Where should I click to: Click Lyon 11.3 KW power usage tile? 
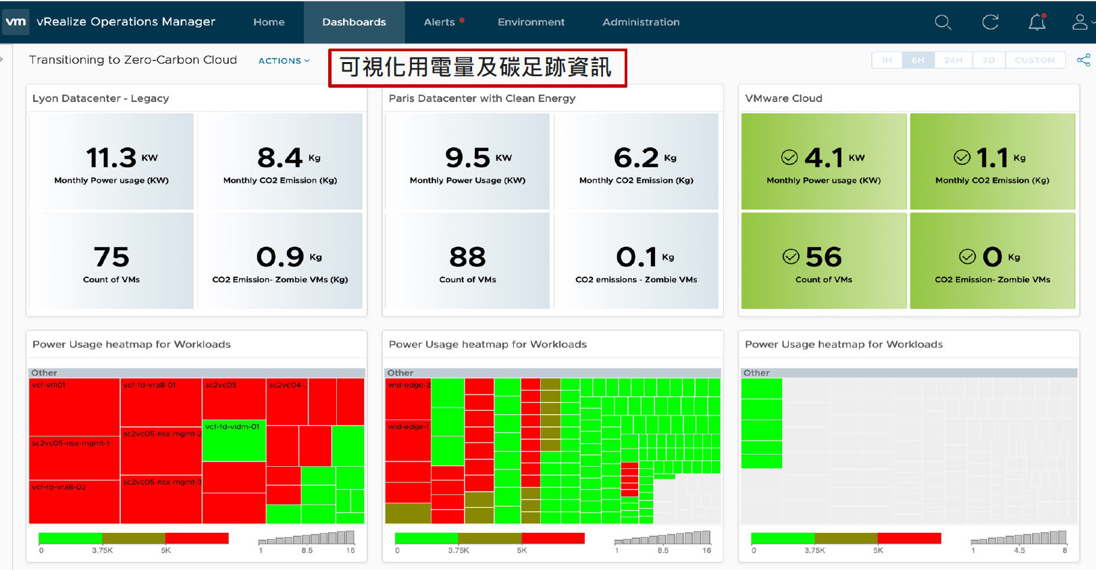pyautogui.click(x=111, y=161)
